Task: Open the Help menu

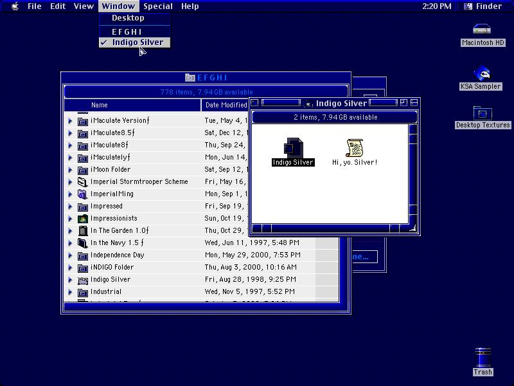Action: point(190,6)
